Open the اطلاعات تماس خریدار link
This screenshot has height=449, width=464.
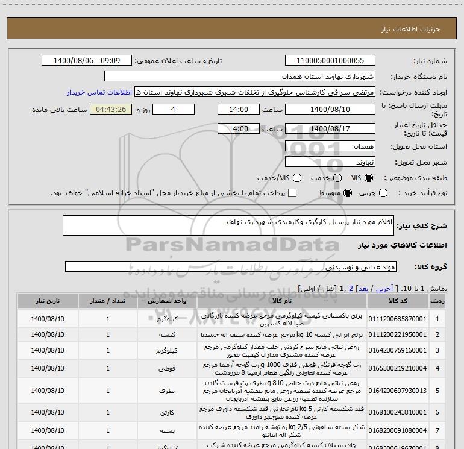[99, 92]
